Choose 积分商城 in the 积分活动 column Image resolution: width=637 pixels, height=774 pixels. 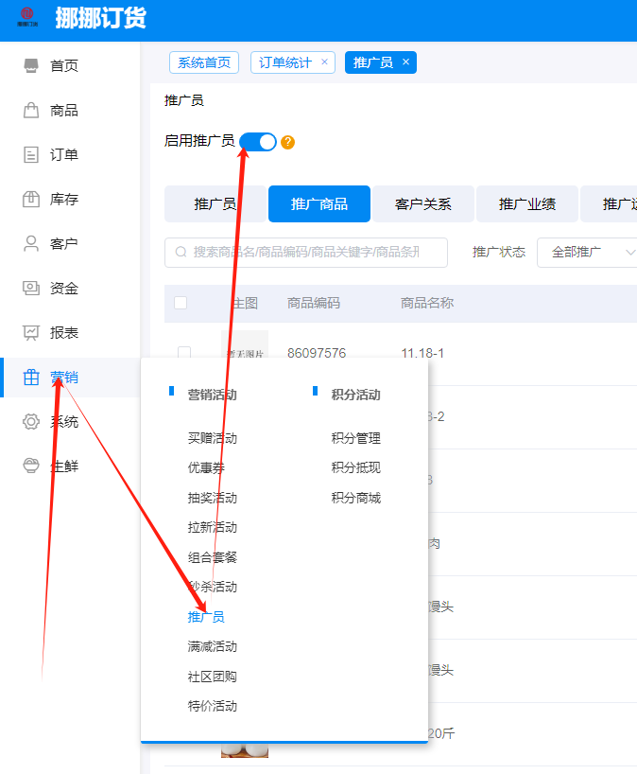pos(355,498)
